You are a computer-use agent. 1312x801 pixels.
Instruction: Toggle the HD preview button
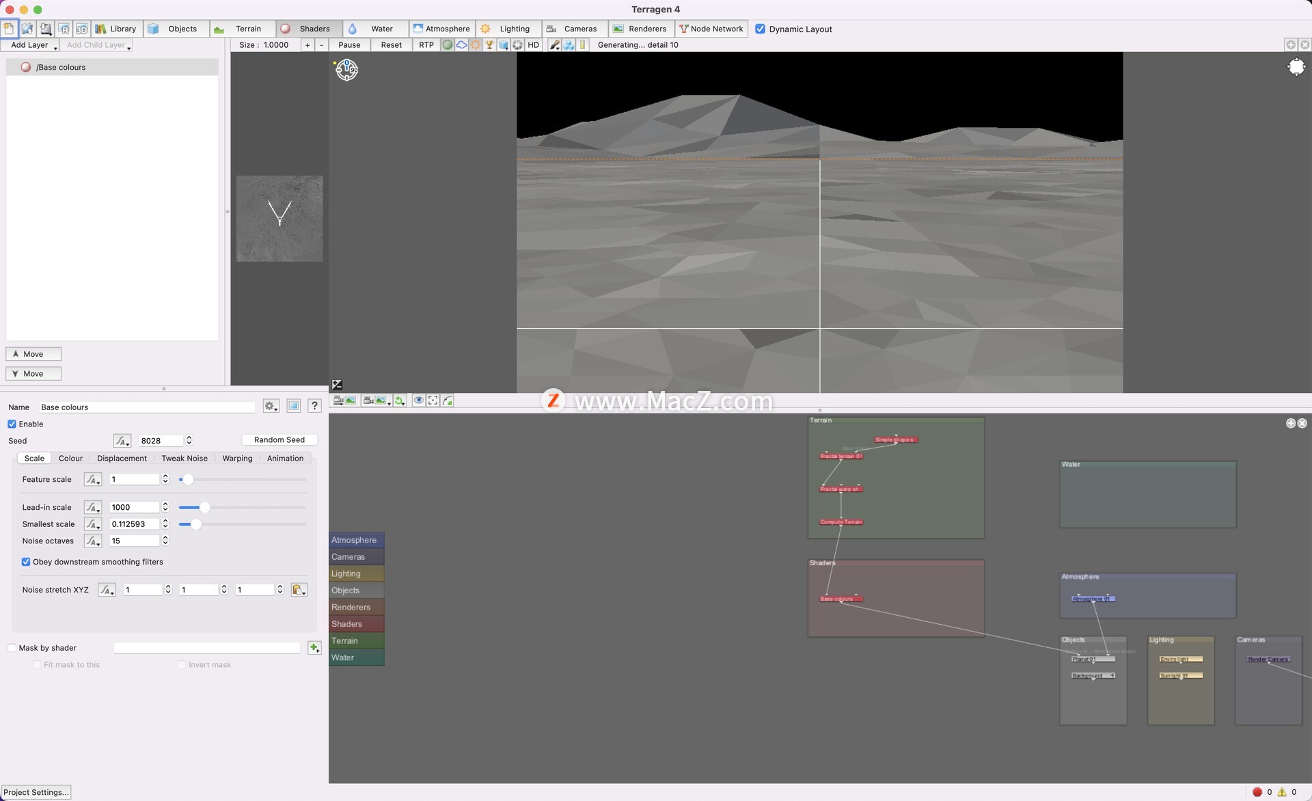point(533,45)
